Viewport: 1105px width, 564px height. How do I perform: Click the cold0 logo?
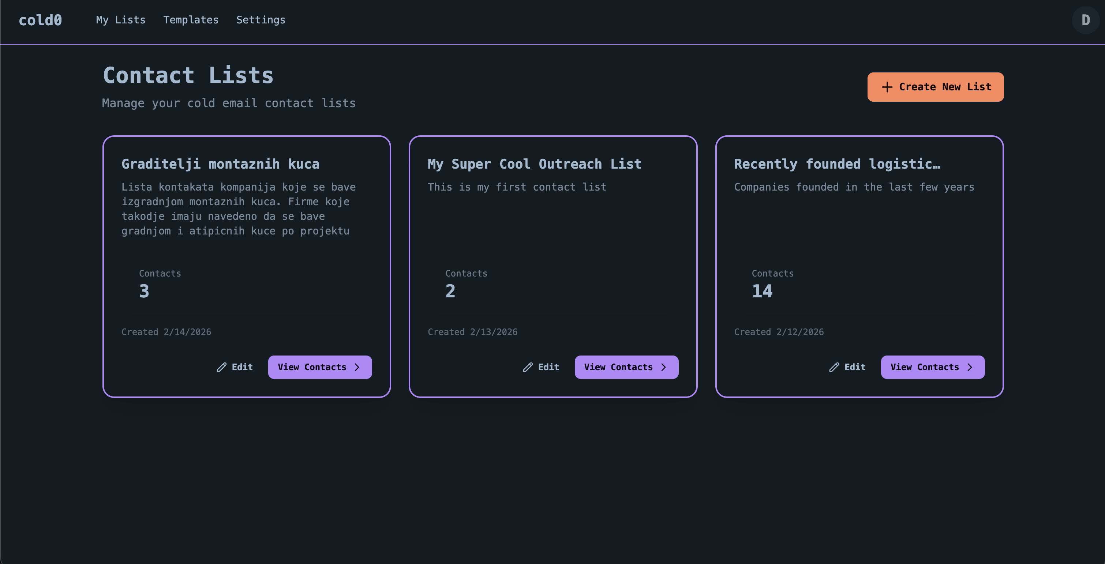pyautogui.click(x=40, y=20)
